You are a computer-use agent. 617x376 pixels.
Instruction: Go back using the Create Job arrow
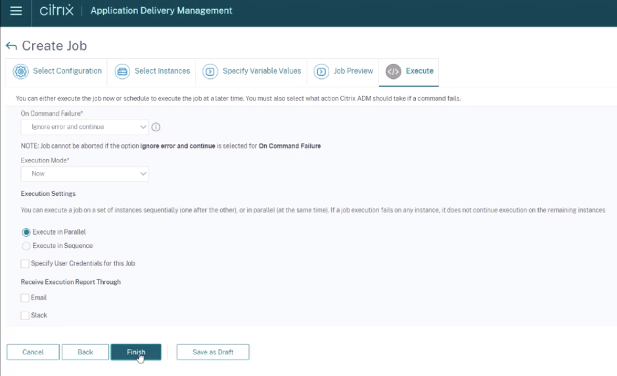pyautogui.click(x=11, y=46)
